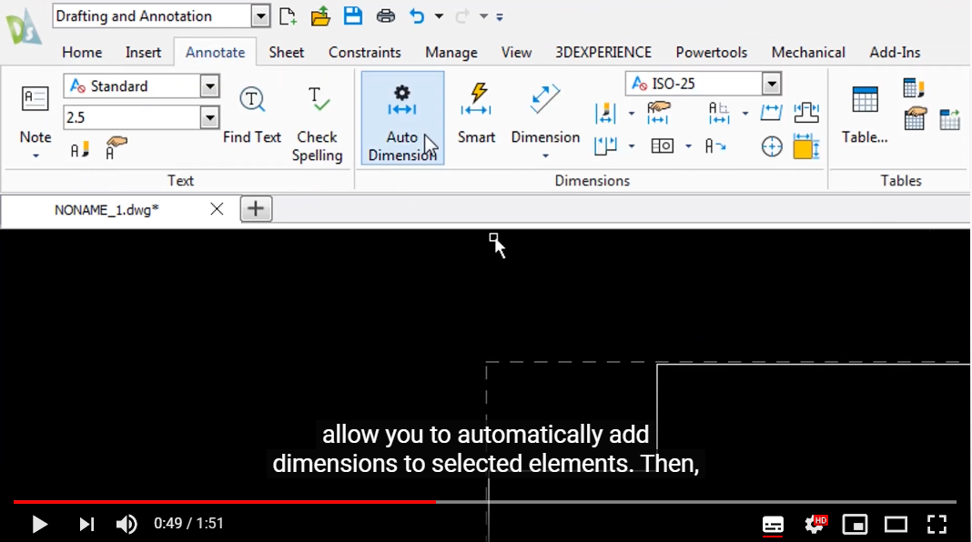Open the Add-Ins tab
This screenshot has height=542, width=972.
point(895,53)
